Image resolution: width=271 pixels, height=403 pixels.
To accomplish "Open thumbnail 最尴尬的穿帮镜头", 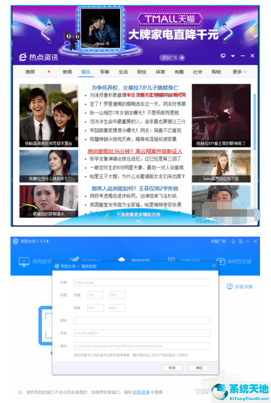I will 49,201.
